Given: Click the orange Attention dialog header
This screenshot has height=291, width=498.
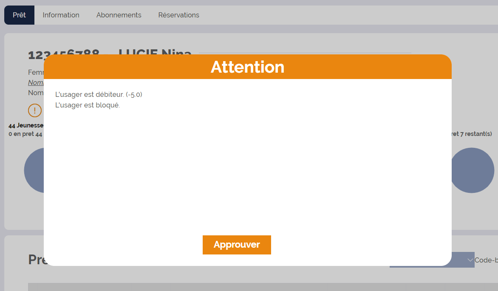Looking at the screenshot, I should click(x=247, y=67).
